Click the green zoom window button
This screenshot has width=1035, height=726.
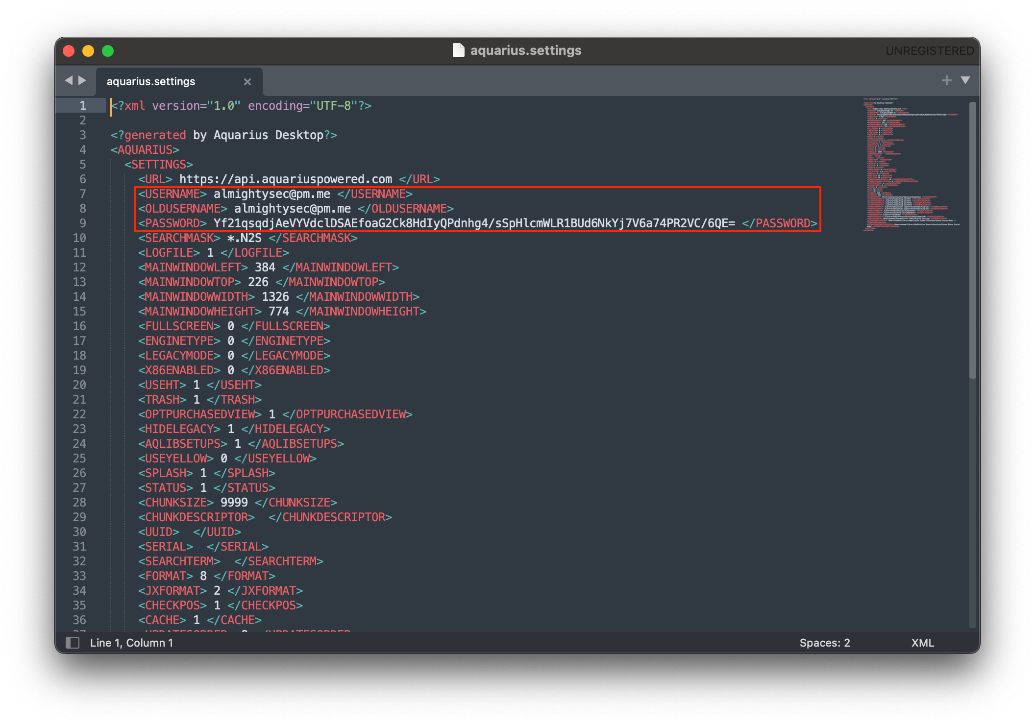pos(108,51)
